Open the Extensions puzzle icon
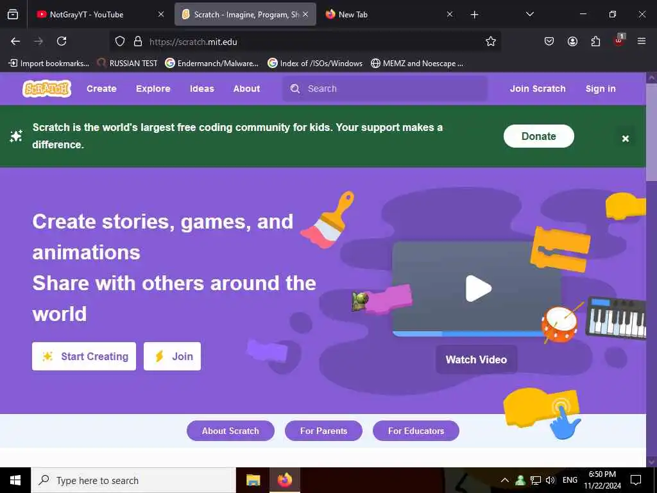This screenshot has height=493, width=657. pos(595,41)
